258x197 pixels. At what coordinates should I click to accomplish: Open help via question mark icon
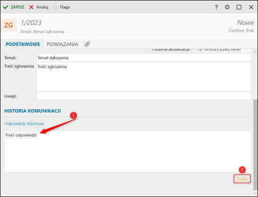pyautogui.click(x=217, y=7)
